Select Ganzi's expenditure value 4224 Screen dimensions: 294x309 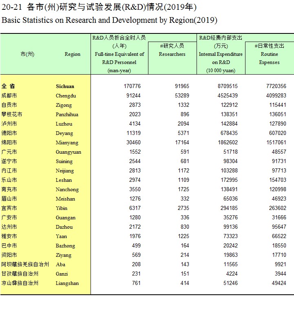click(x=232, y=274)
